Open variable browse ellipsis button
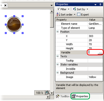This screenshot has width=104, height=101. (100, 53)
